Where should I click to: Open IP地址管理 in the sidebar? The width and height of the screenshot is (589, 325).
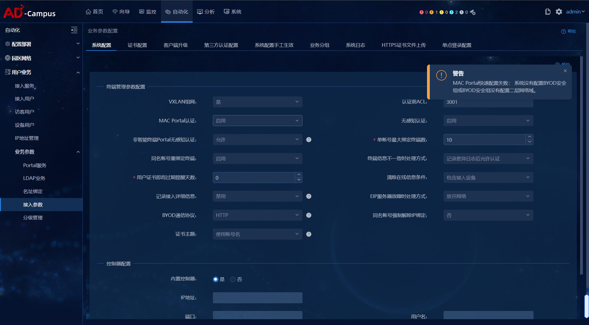pos(27,138)
